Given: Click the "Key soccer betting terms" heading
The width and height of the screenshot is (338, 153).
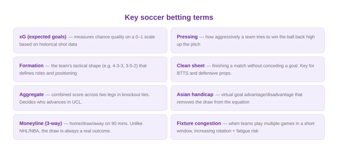Looking at the screenshot, I should [x=169, y=17].
